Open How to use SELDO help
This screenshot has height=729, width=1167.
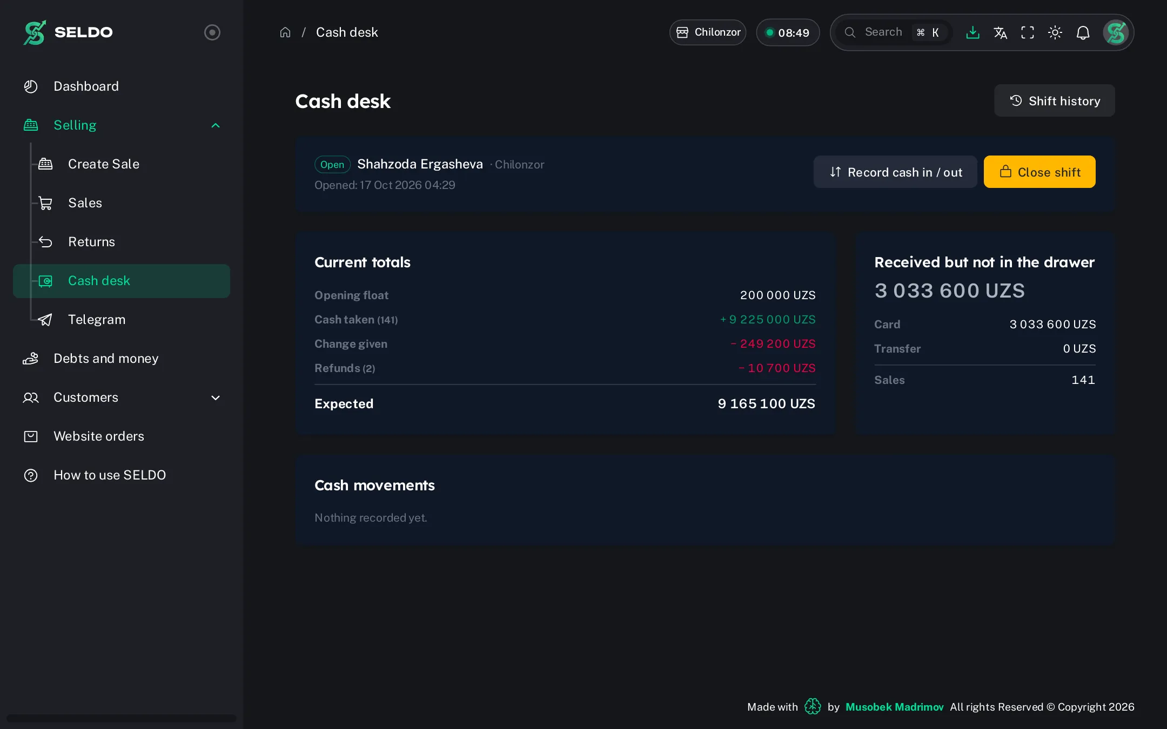(x=122, y=475)
